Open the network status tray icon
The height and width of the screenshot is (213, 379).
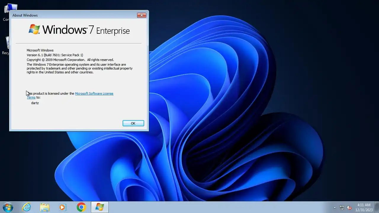click(x=342, y=207)
